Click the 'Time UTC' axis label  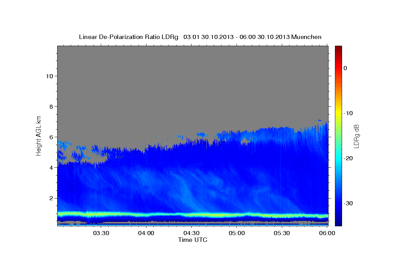(x=193, y=240)
